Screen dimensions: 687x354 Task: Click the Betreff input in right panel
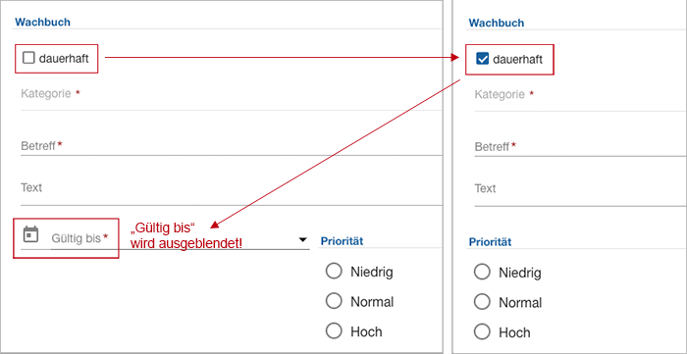click(x=581, y=146)
